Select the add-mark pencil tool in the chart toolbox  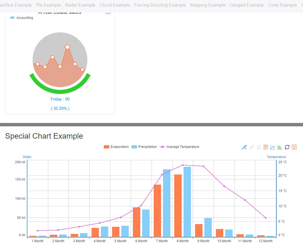pyautogui.click(x=244, y=147)
